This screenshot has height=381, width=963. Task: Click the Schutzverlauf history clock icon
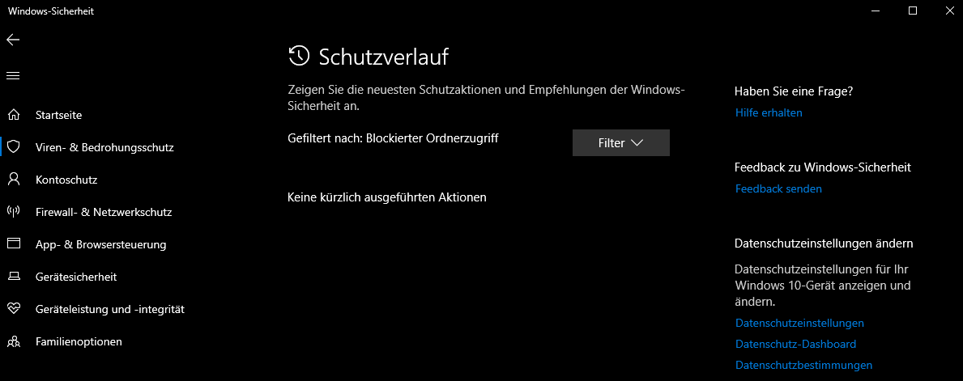pyautogui.click(x=299, y=56)
